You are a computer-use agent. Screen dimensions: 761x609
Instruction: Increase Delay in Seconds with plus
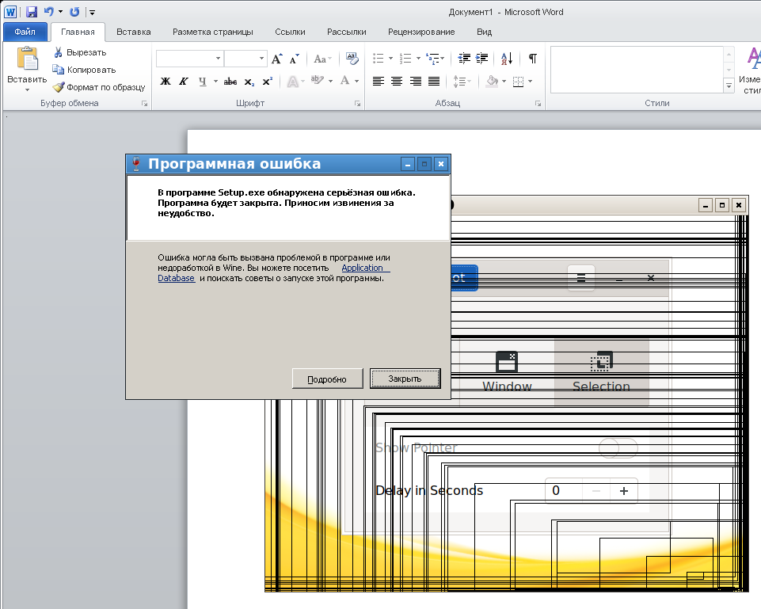[624, 490]
